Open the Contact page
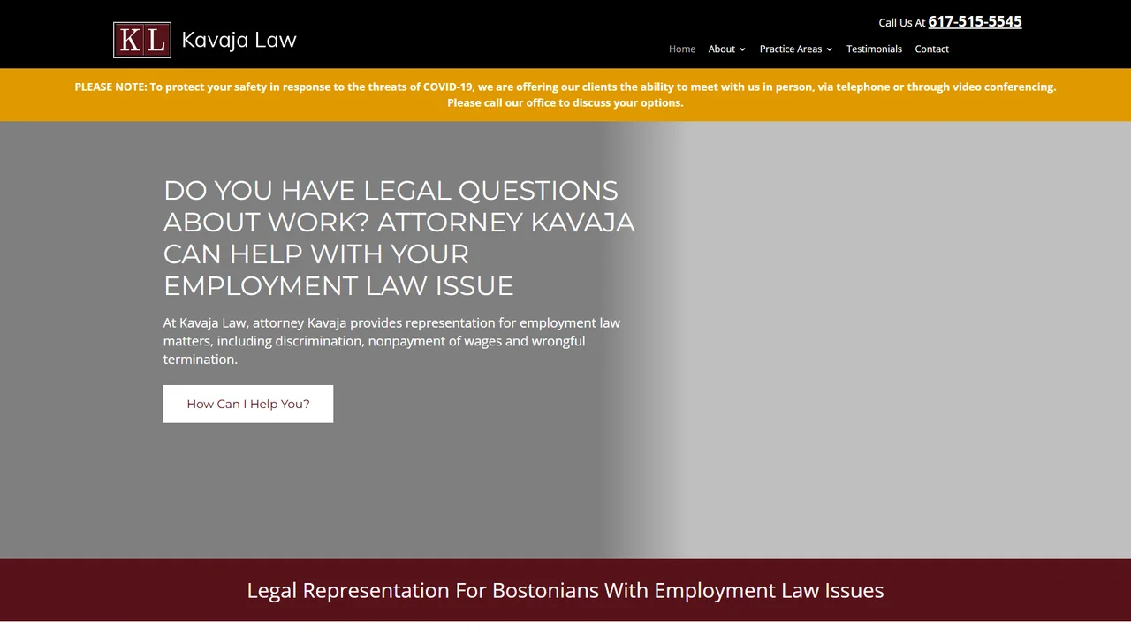 click(931, 49)
